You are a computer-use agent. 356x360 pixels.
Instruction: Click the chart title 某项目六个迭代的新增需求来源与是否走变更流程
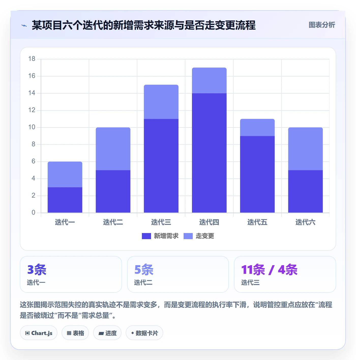[144, 25]
